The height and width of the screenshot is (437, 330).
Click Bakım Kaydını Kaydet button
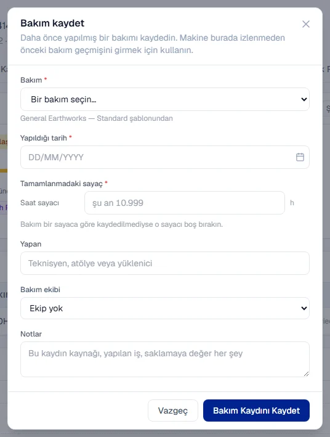256,410
